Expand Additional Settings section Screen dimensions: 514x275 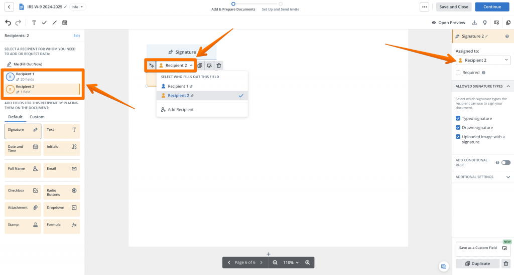tap(508, 177)
